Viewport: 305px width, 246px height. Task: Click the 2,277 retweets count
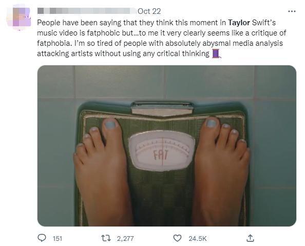click(125, 238)
